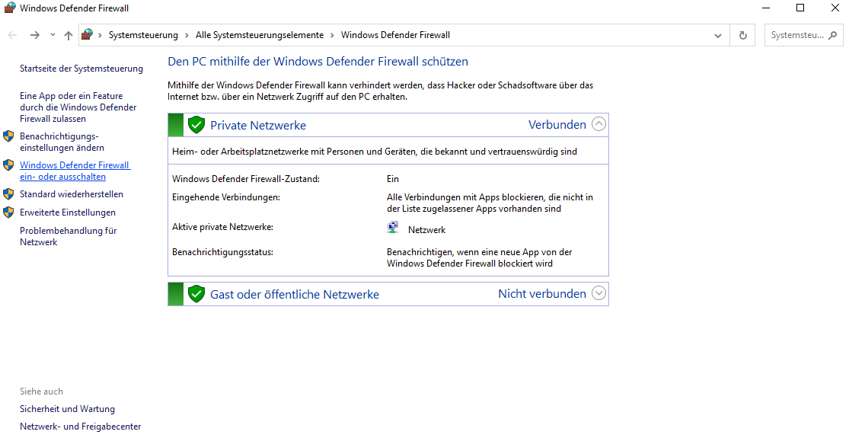Image resolution: width=849 pixels, height=441 pixels.
Task: Click Benachrichtigungsstatus label
Action: pyautogui.click(x=222, y=252)
